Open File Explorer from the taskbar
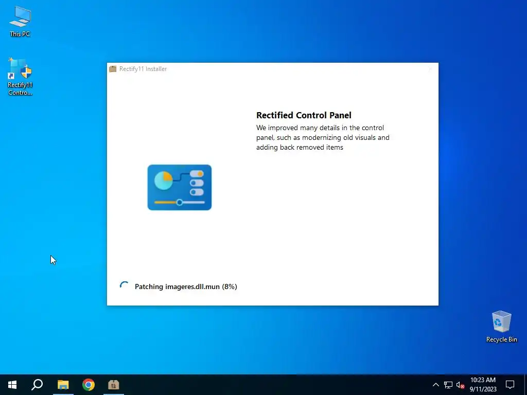Image resolution: width=527 pixels, height=395 pixels. (63, 385)
